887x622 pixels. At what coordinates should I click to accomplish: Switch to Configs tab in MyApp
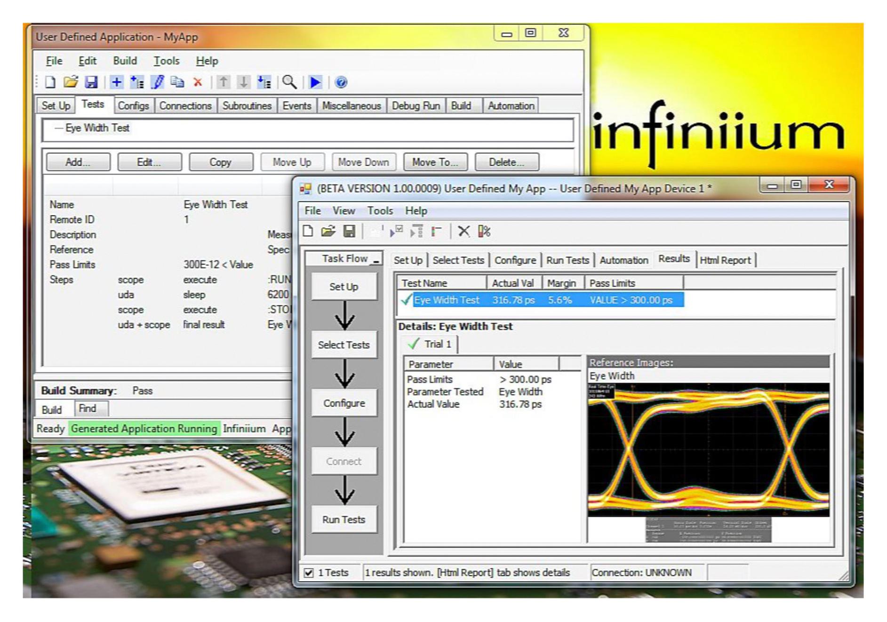[x=133, y=106]
